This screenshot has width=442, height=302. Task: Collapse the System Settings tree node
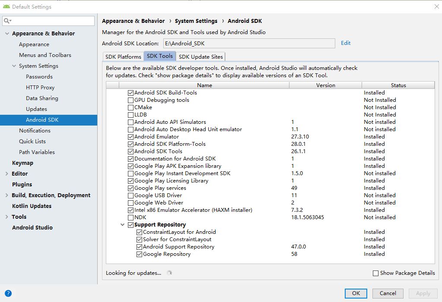[14, 66]
